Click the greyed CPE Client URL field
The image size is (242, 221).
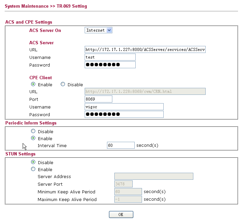point(145,92)
